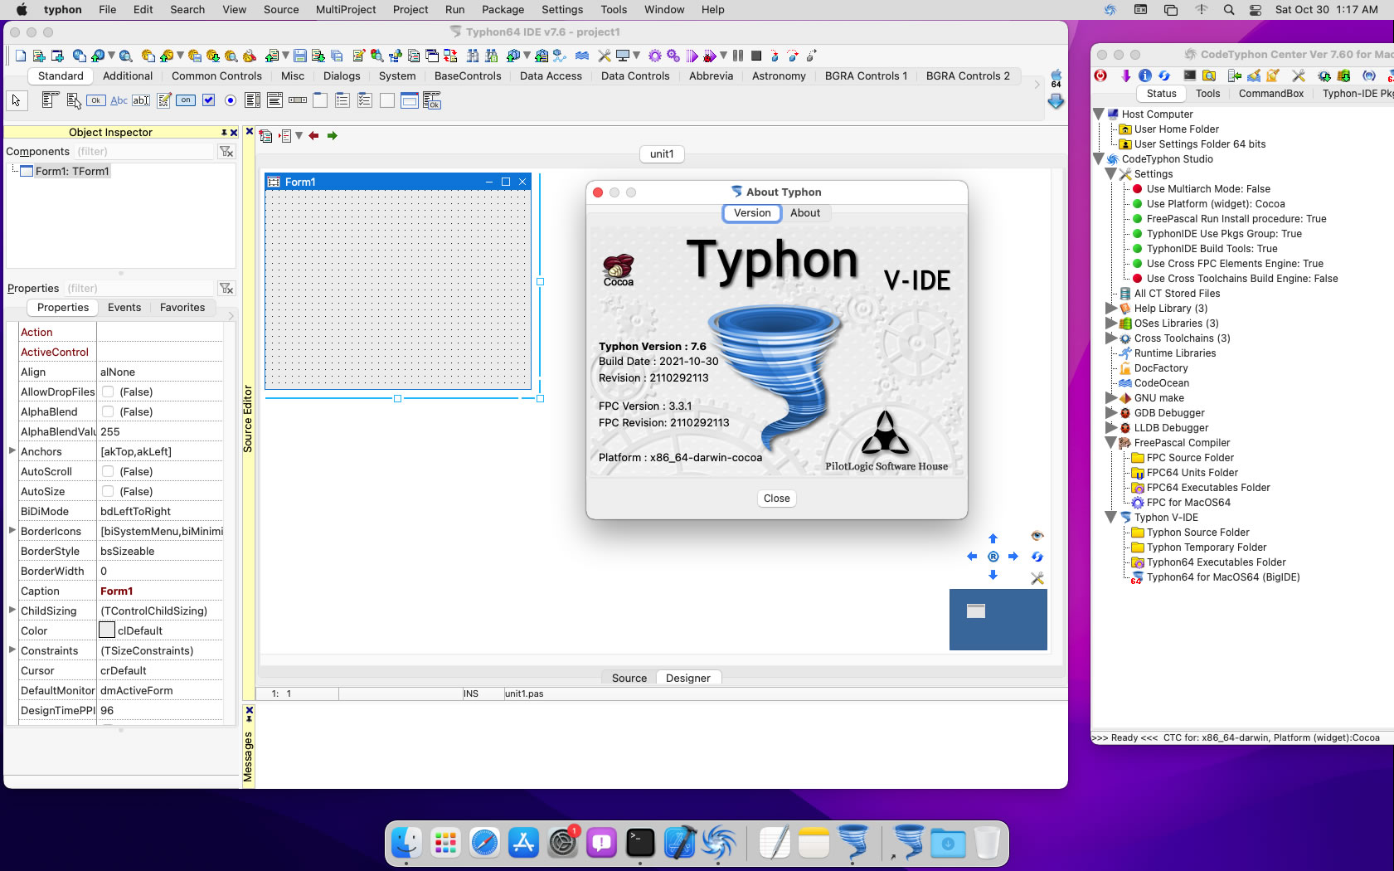Pick the TButton 'Ok' component icon
Image resolution: width=1394 pixels, height=871 pixels.
[x=96, y=100]
